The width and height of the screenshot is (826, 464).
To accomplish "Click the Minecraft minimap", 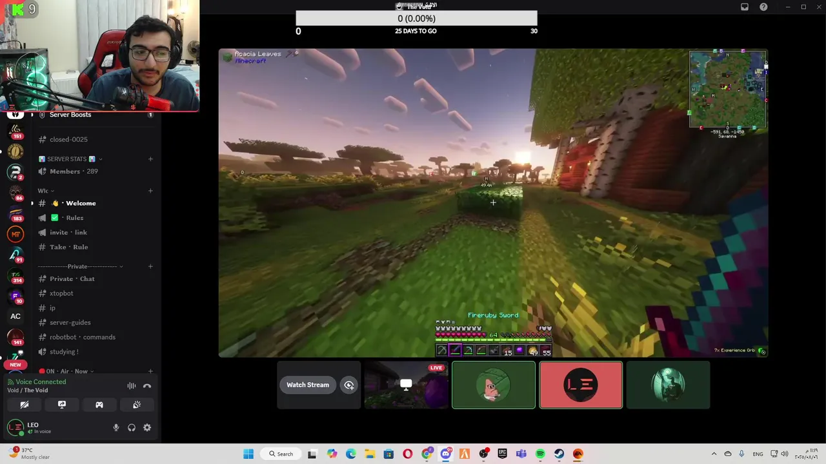I will [727, 89].
